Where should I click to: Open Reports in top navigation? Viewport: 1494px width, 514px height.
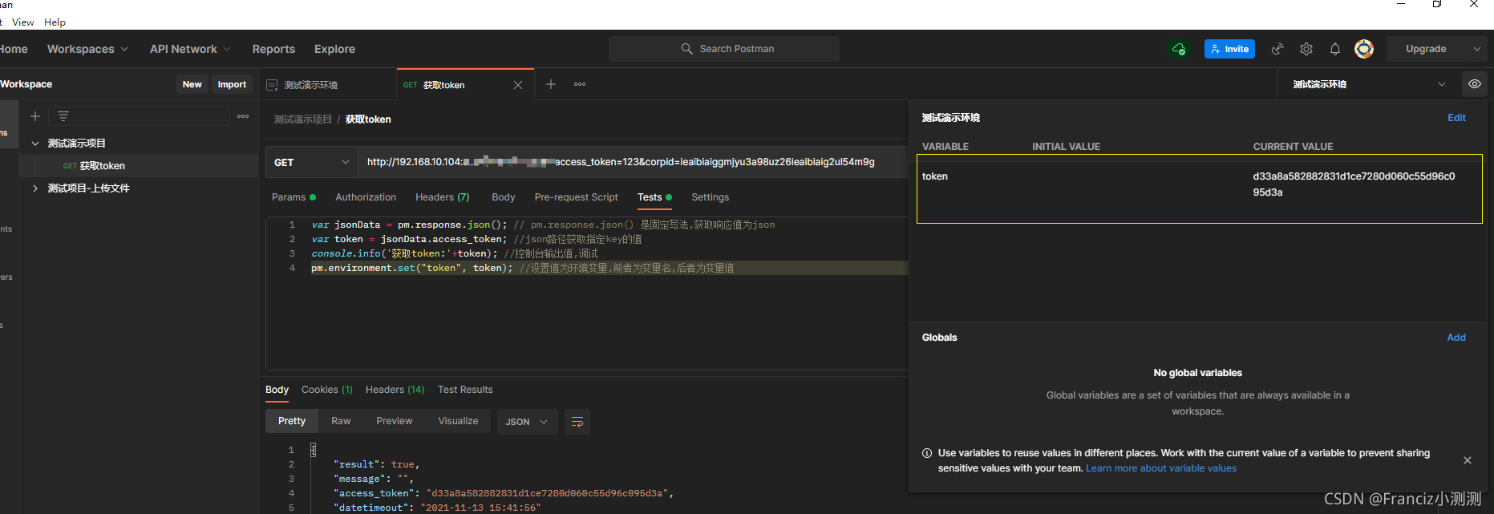click(273, 49)
